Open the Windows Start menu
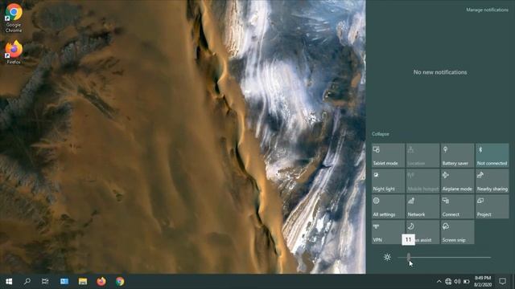The image size is (515, 289). tap(9, 282)
